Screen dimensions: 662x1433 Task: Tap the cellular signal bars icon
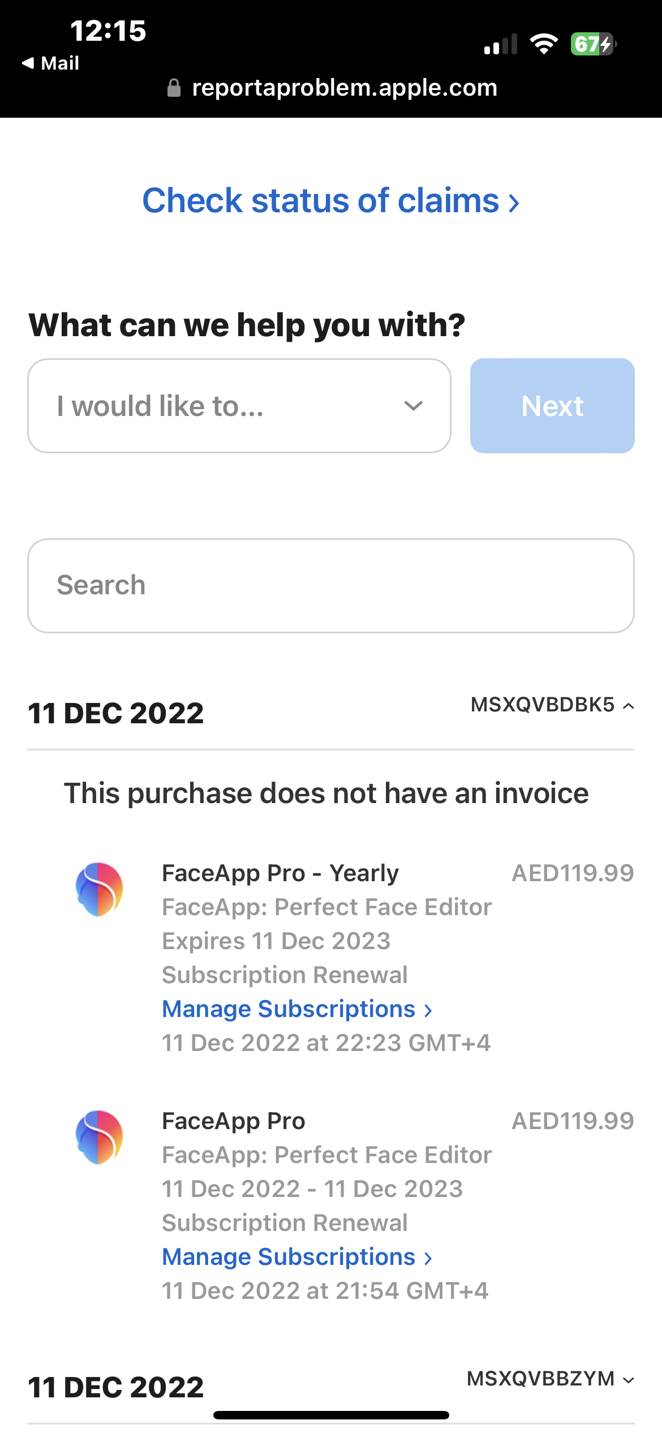tap(501, 44)
